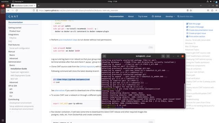Toggle reader view icon in address bar
The height and width of the screenshot is (123, 219).
coord(188,11)
